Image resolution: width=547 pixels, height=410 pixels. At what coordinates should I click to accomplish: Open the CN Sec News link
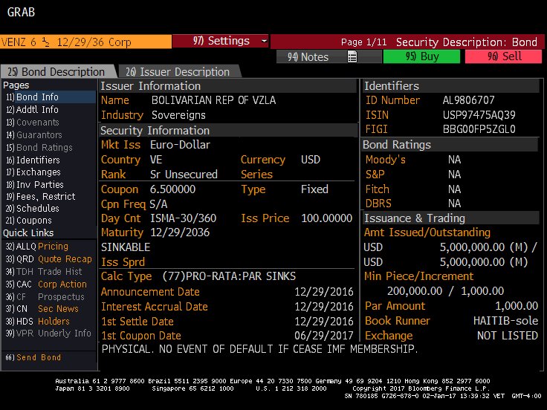[x=42, y=309]
